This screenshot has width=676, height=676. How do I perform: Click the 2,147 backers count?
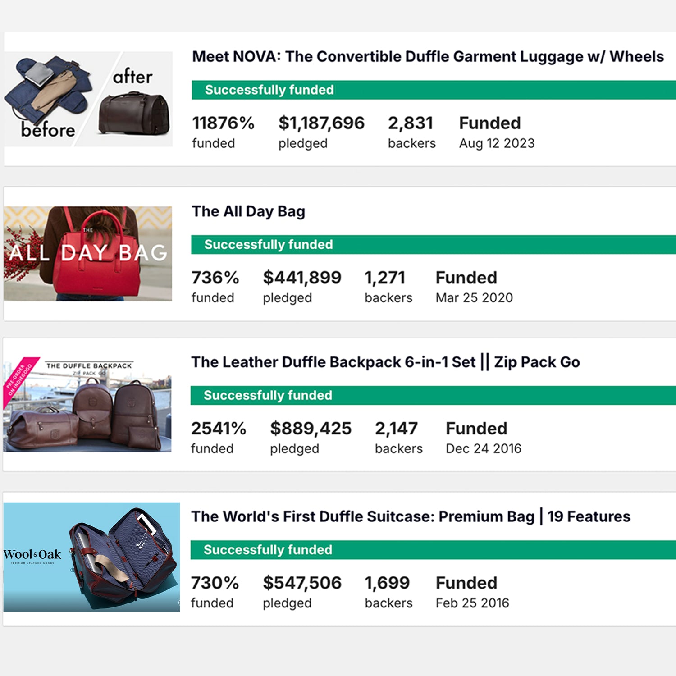pos(396,429)
